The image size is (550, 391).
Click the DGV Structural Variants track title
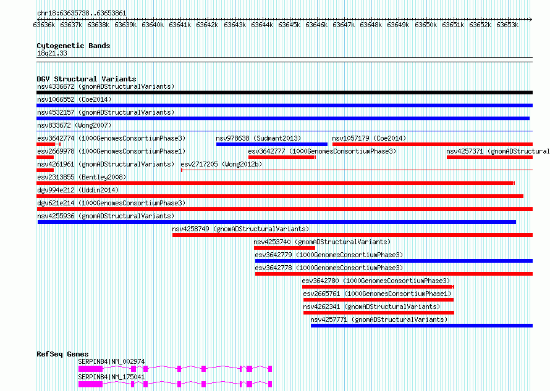[x=87, y=79]
